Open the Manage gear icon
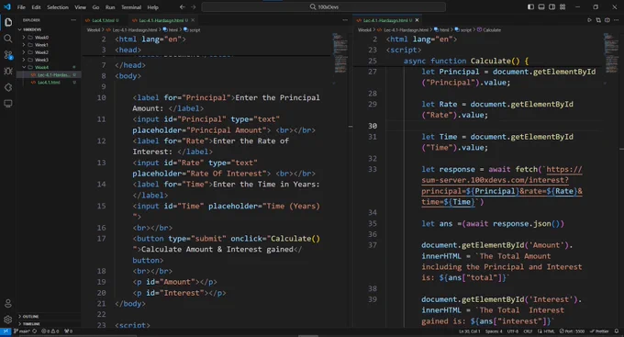 point(8,320)
